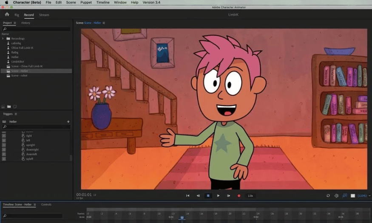
Task: Select the left trigger
Action: tap(28, 140)
